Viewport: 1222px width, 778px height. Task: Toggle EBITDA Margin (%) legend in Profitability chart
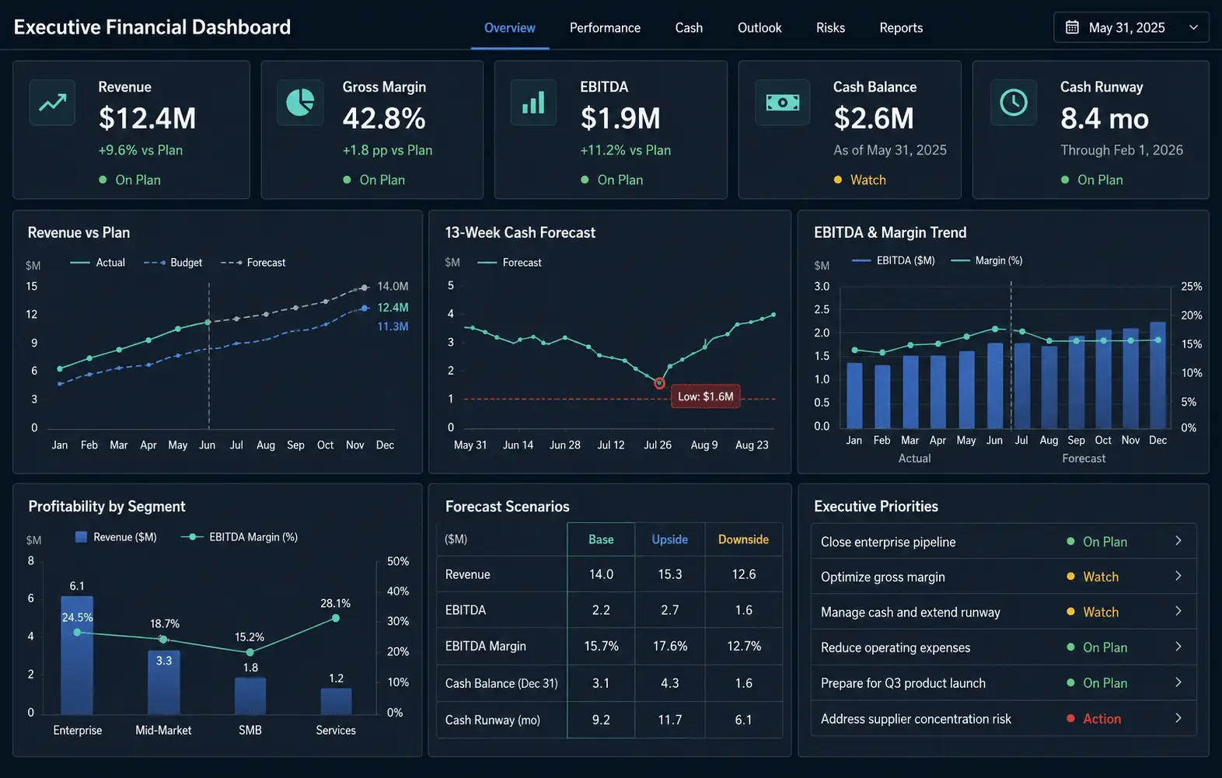point(239,537)
